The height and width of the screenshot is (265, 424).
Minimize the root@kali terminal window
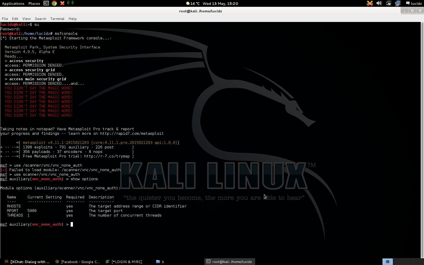(404, 11)
